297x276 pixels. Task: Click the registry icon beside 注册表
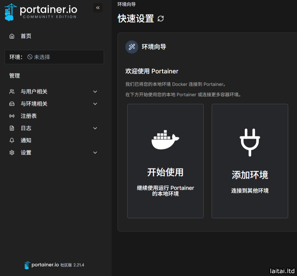(x=12, y=116)
